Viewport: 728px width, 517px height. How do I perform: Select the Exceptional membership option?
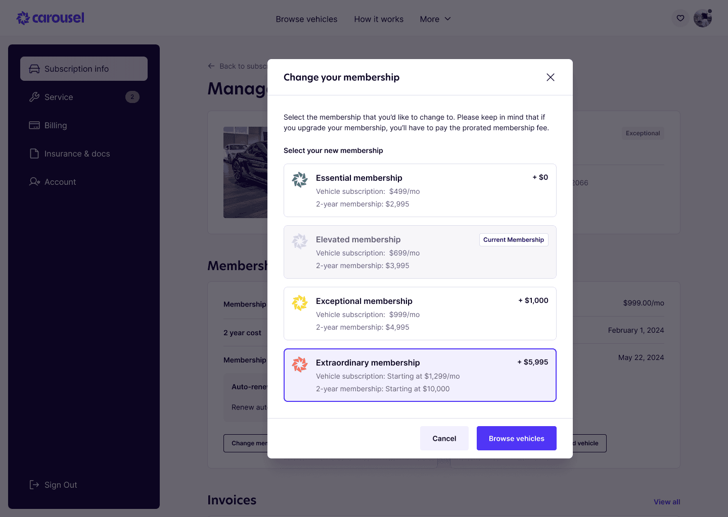(420, 314)
